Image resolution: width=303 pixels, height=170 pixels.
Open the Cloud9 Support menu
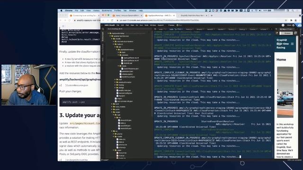click(x=160, y=25)
